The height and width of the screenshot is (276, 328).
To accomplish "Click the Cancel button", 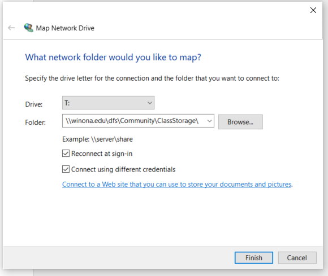I will click(x=297, y=257).
